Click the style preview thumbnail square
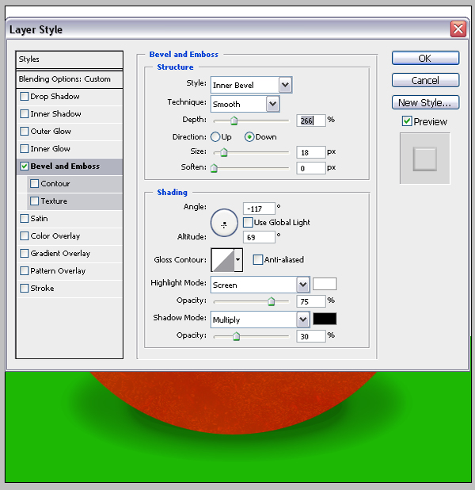This screenshot has height=490, width=475. [x=425, y=159]
